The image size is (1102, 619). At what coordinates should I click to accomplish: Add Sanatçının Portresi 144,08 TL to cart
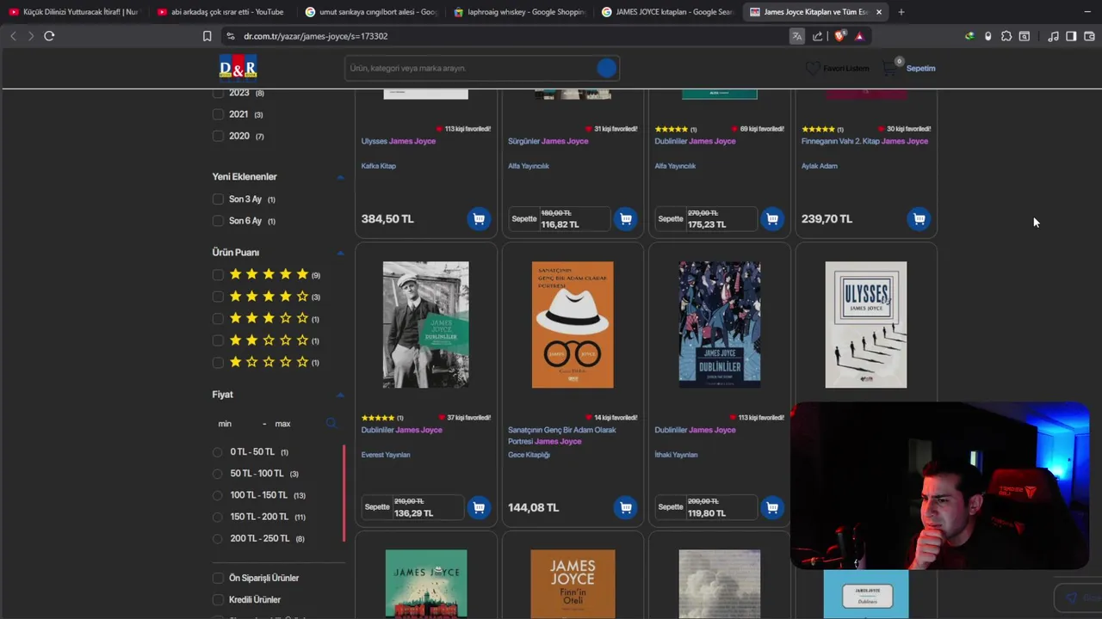tap(626, 507)
